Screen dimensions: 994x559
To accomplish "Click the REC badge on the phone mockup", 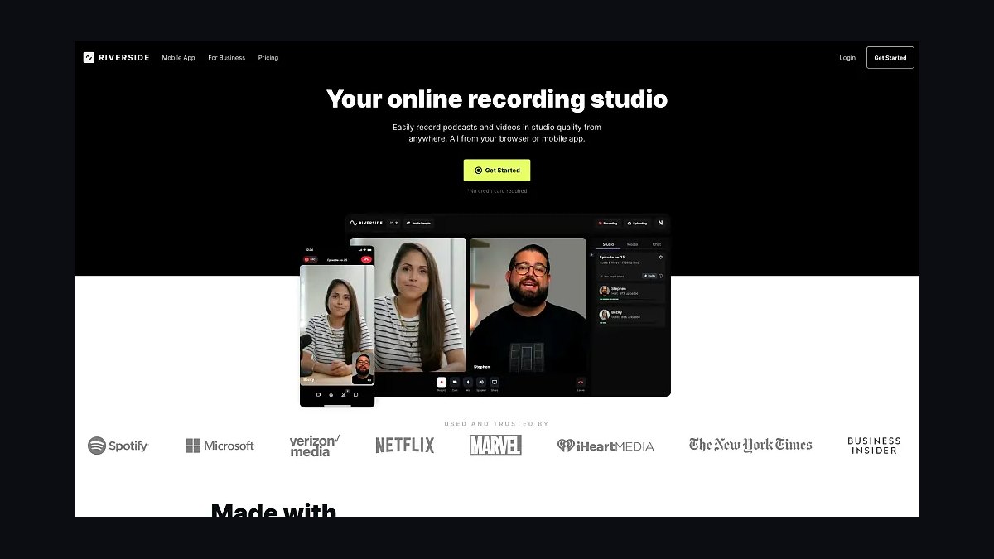I will coord(310,259).
